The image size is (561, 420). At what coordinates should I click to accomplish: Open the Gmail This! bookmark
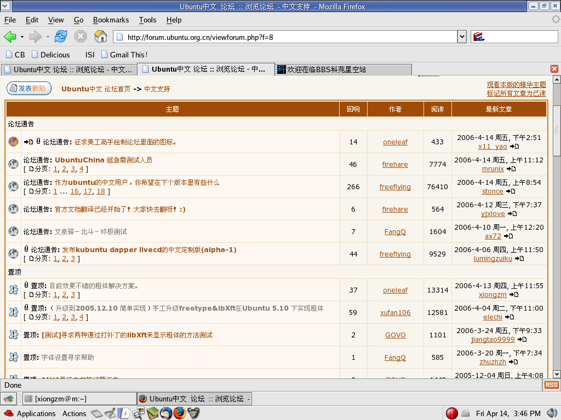click(x=124, y=55)
